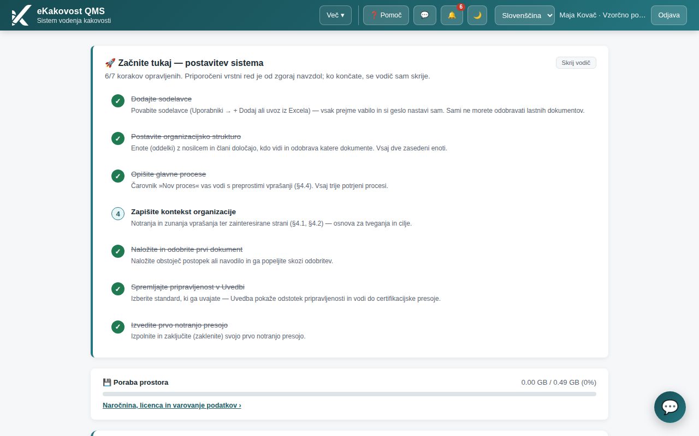Open step Spremljajte pripravljenost v Uvedbi

[x=188, y=287]
